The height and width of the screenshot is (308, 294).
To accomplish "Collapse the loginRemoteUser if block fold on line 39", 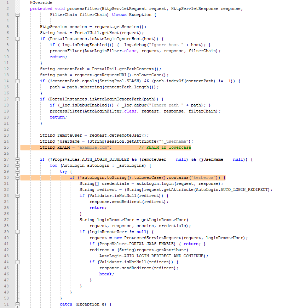I will pos(17,232).
